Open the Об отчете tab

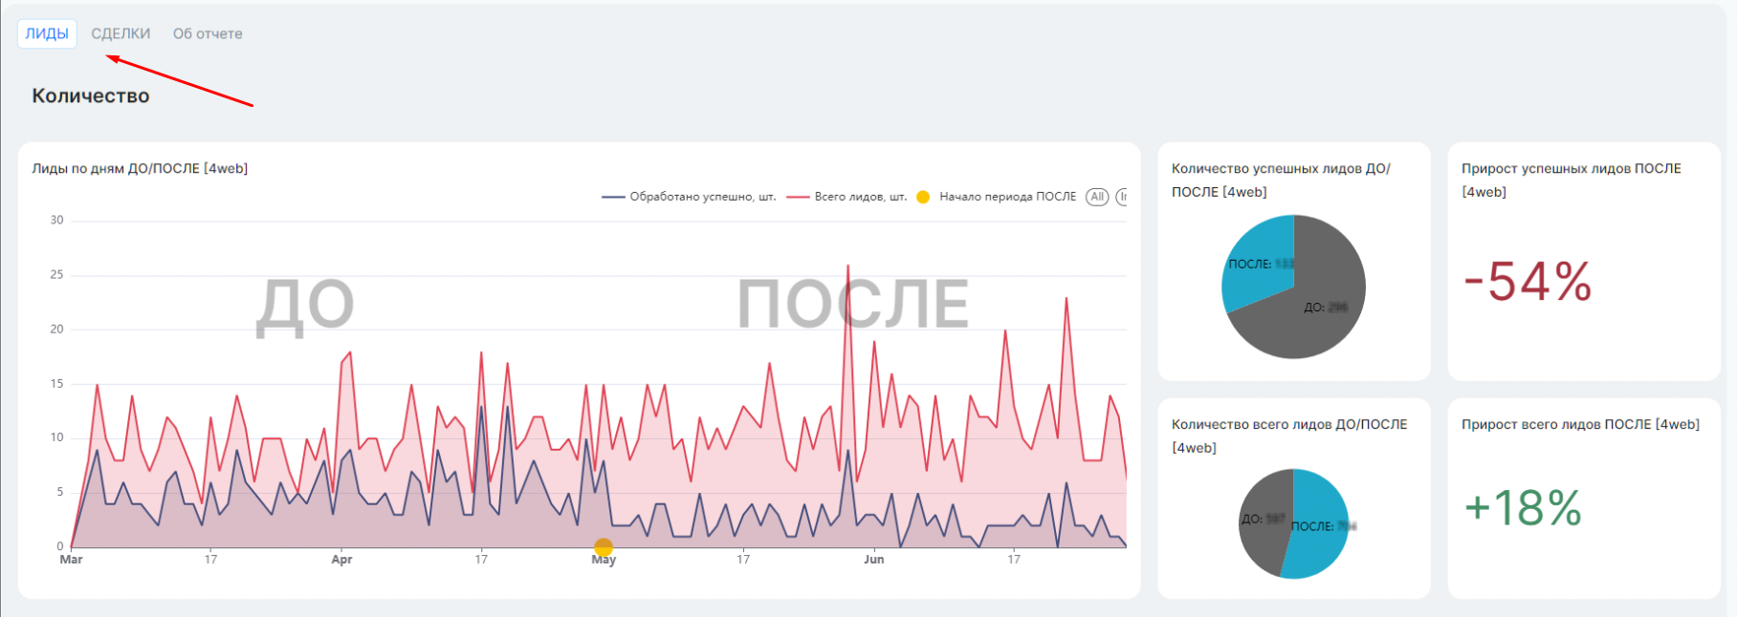(x=208, y=33)
